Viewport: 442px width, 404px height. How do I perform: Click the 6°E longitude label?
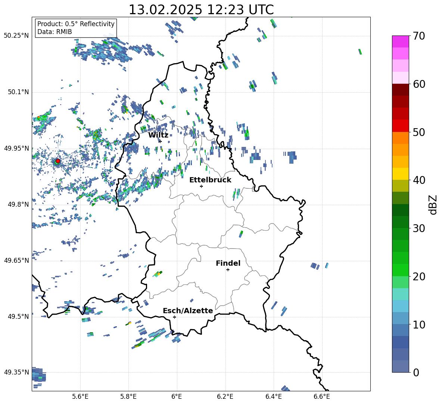177,397
